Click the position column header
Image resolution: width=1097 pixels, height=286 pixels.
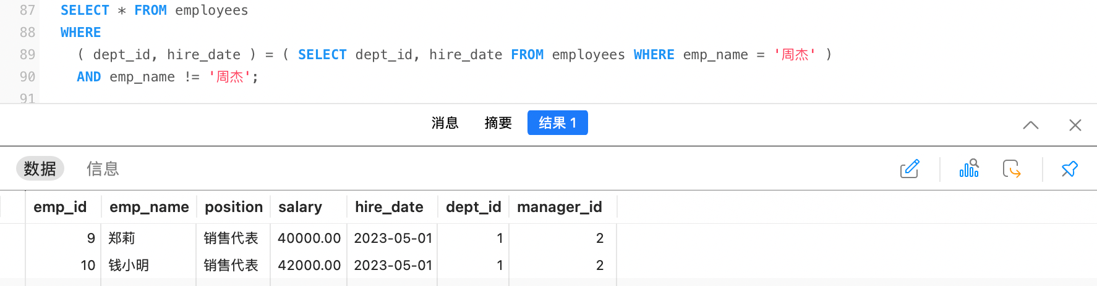(x=234, y=207)
